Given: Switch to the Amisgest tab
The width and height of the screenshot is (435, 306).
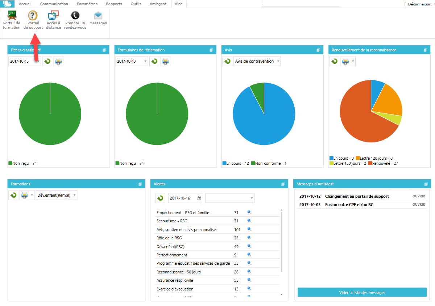Looking at the screenshot, I should coord(158,4).
